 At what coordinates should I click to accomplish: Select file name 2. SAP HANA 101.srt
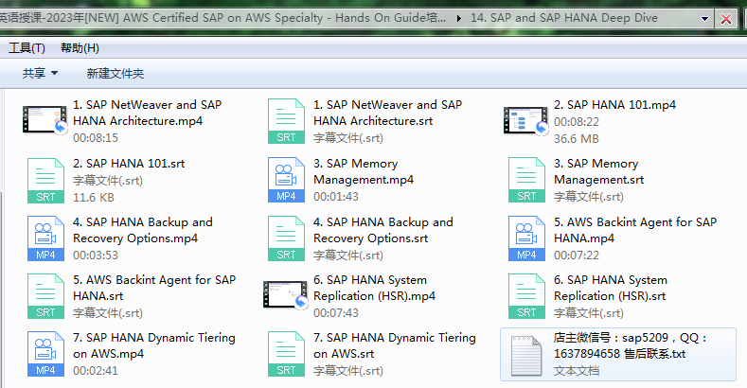point(129,164)
